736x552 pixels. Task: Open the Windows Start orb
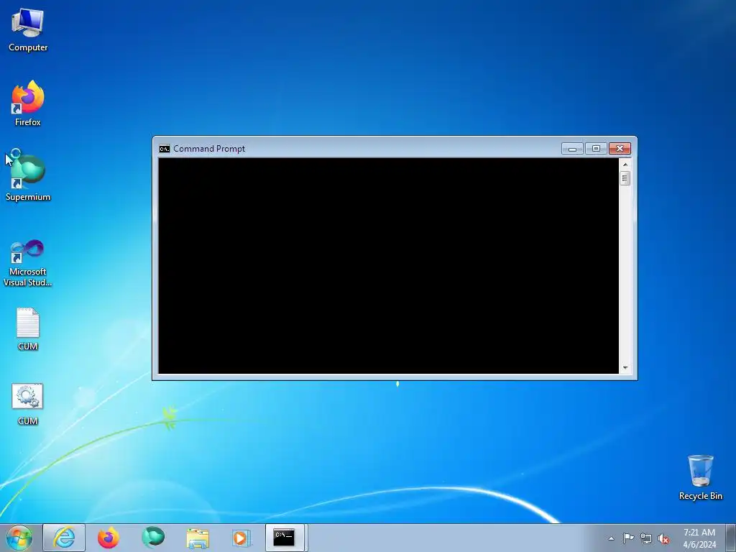19,538
